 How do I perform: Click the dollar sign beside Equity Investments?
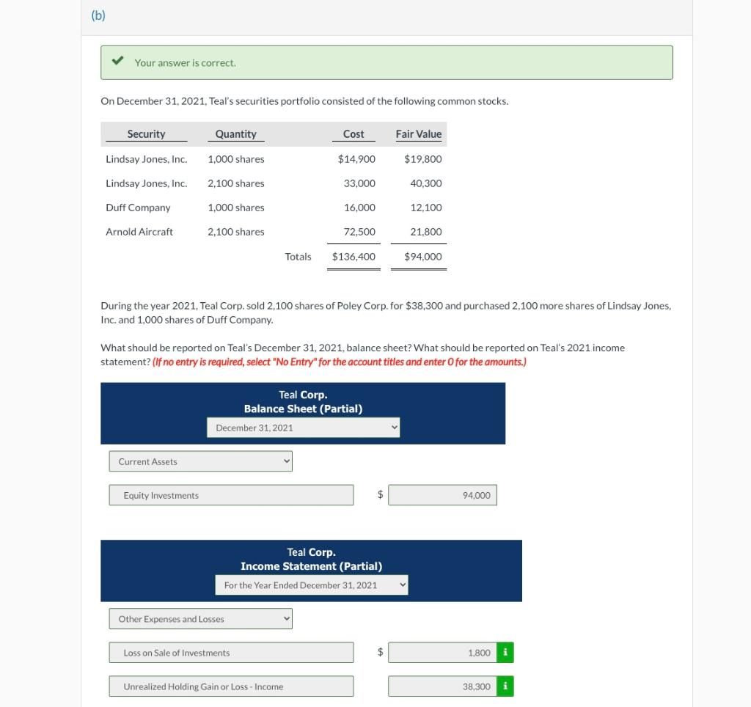pyautogui.click(x=379, y=495)
